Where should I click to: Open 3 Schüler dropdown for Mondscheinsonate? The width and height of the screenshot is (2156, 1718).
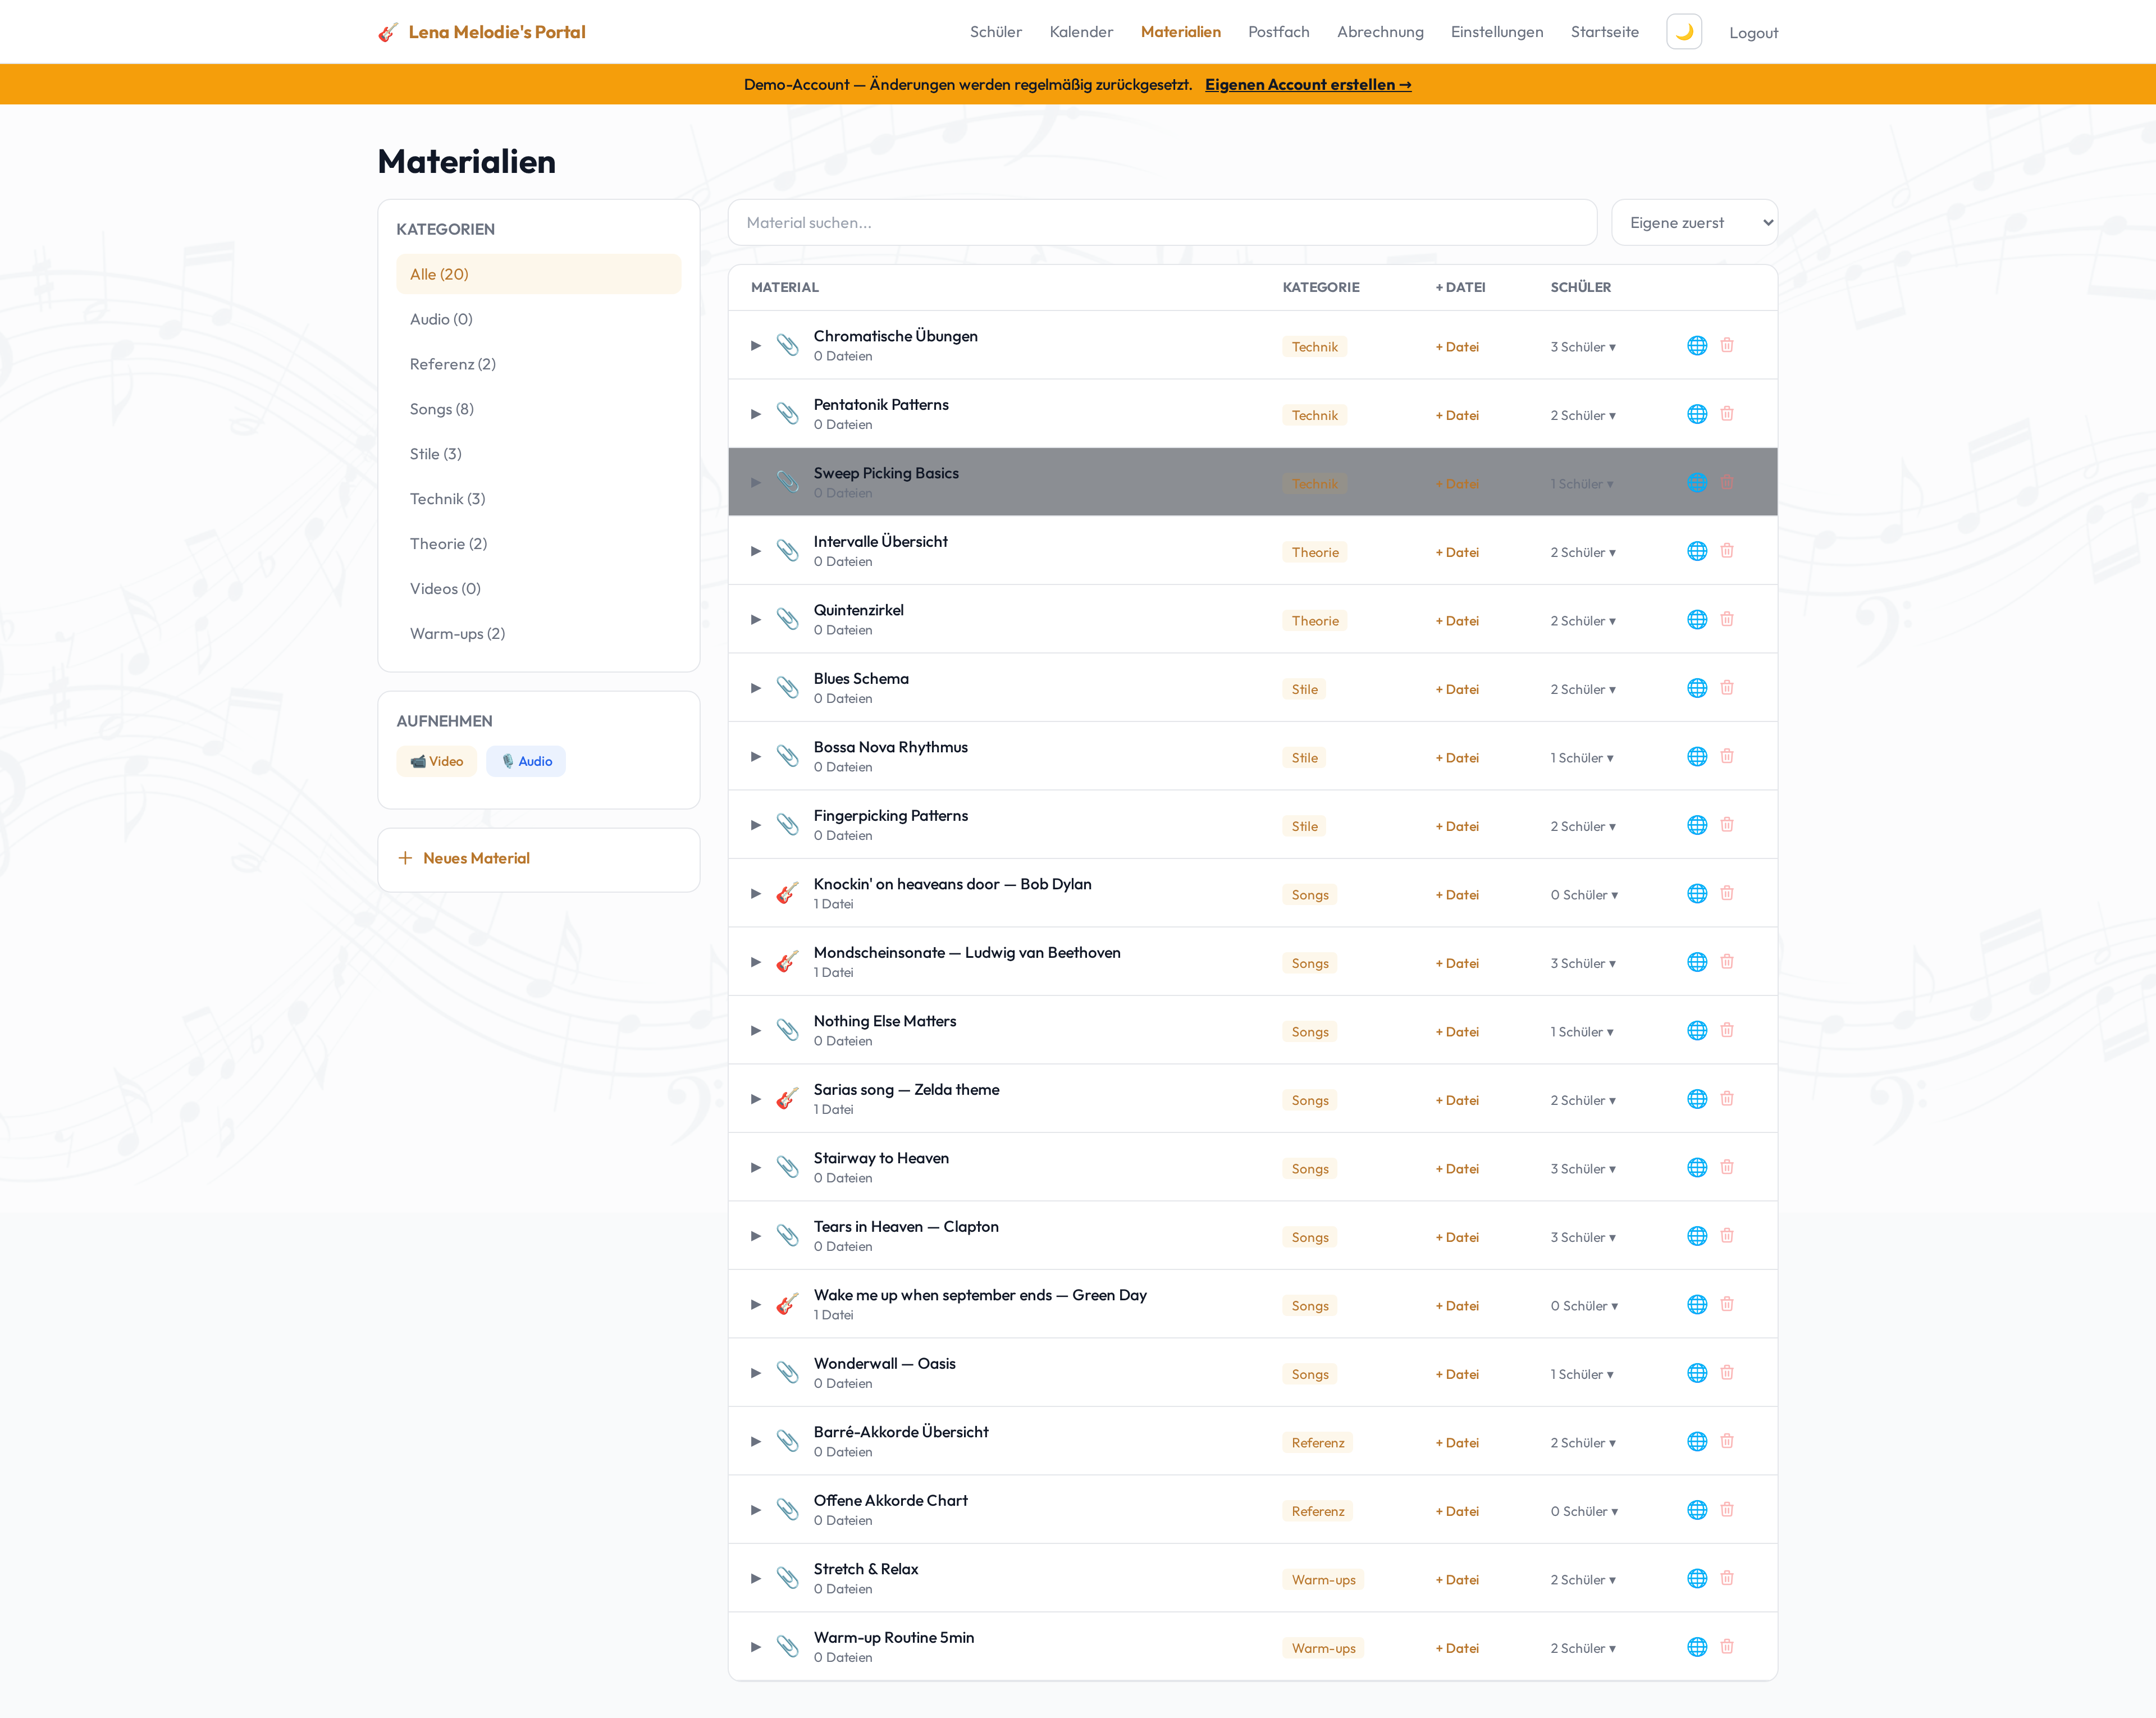pos(1582,963)
